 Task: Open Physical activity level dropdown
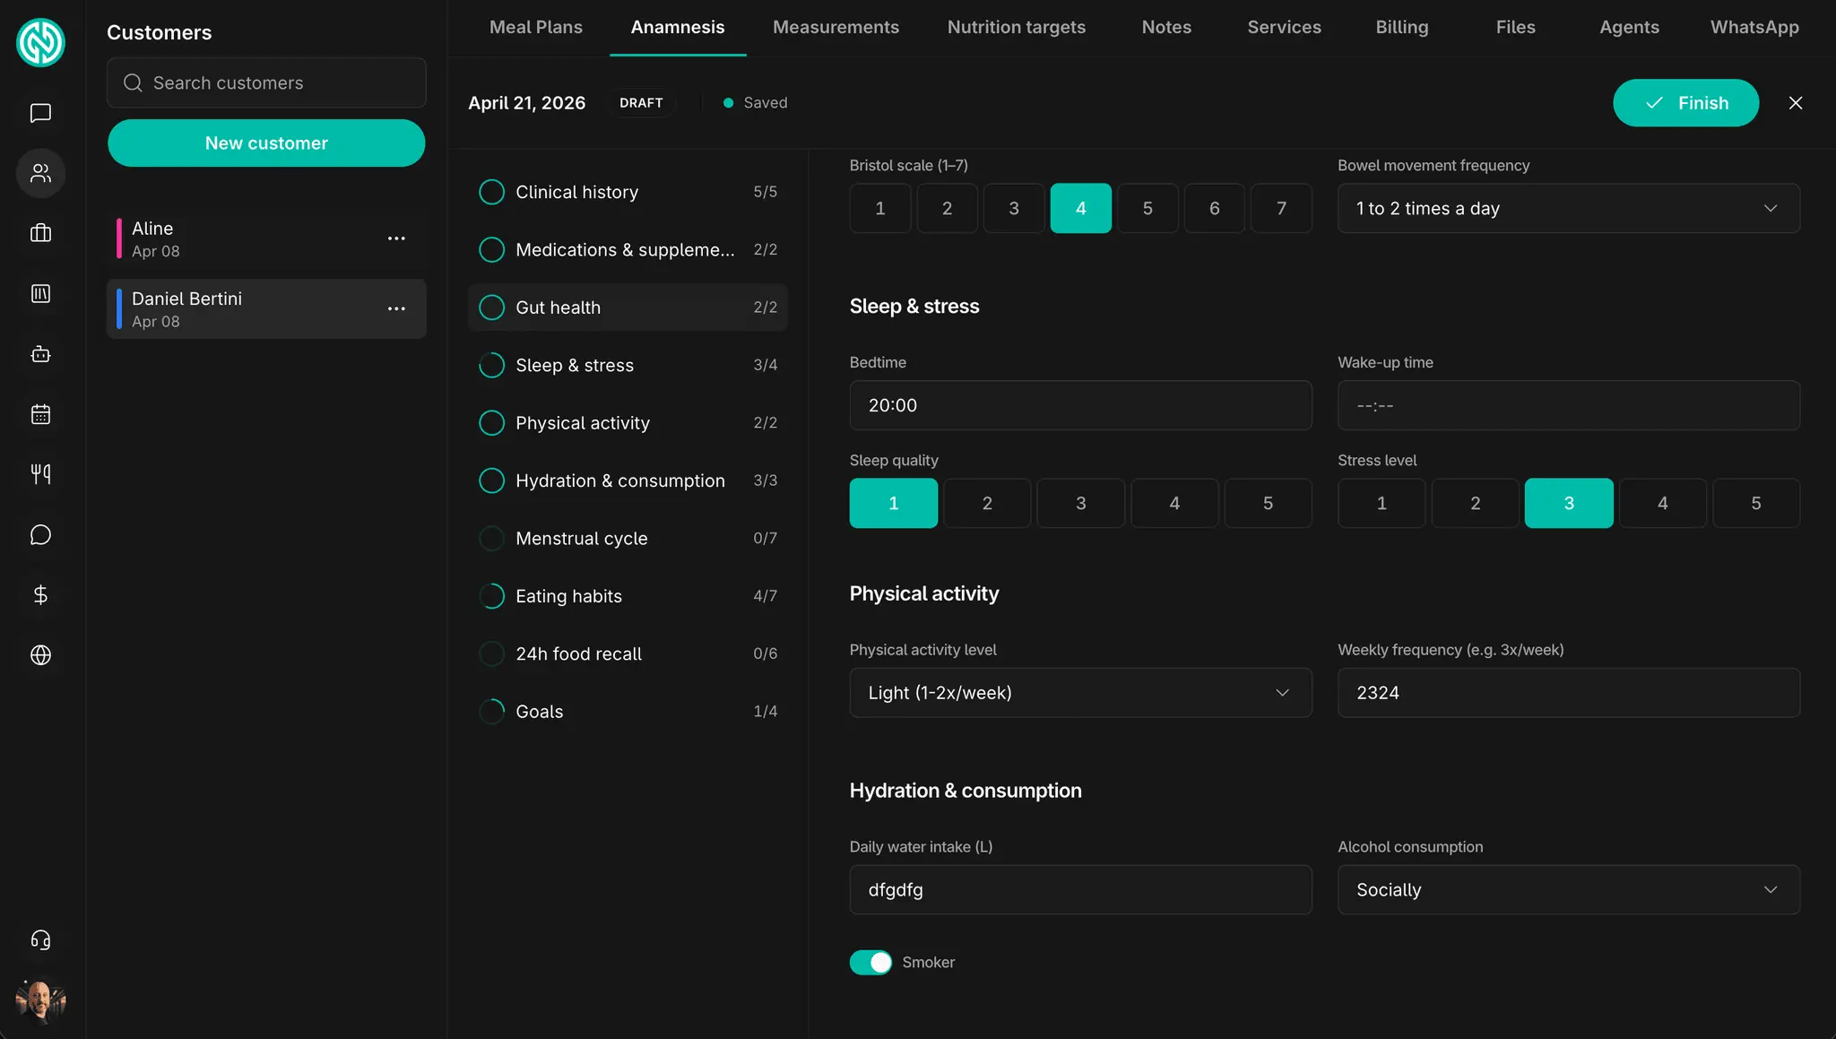[1080, 693]
